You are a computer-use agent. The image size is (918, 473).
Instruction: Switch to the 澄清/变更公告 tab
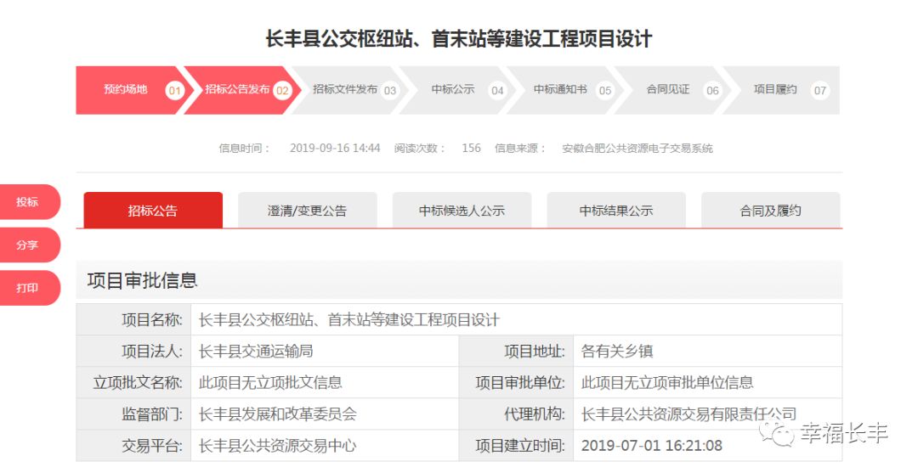click(308, 211)
